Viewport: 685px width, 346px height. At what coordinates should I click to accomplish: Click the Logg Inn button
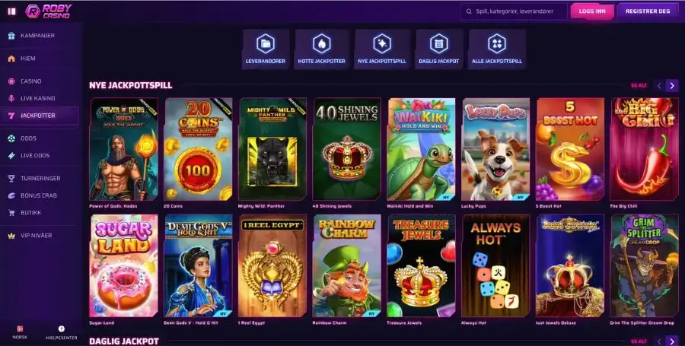click(592, 11)
